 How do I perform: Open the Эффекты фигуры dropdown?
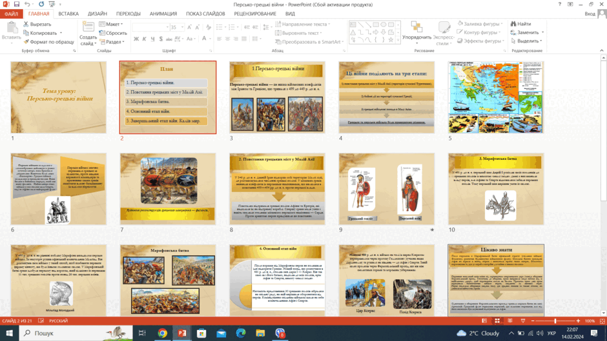[480, 41]
